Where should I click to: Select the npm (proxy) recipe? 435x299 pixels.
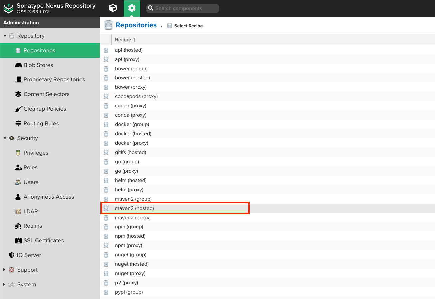[267, 245]
